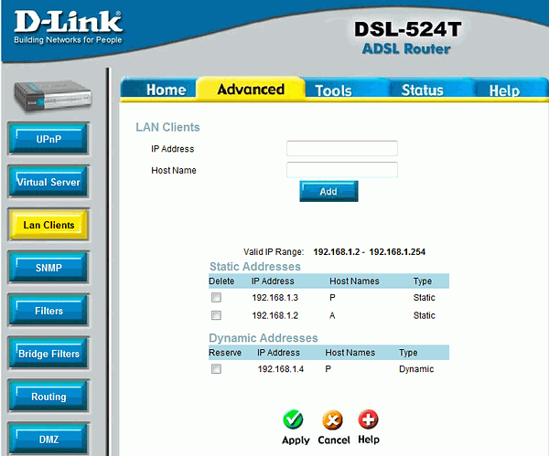Screen dimensions: 549x456
Task: Tick Delete checkbox for 192.168.1.2
Action: 216,315
